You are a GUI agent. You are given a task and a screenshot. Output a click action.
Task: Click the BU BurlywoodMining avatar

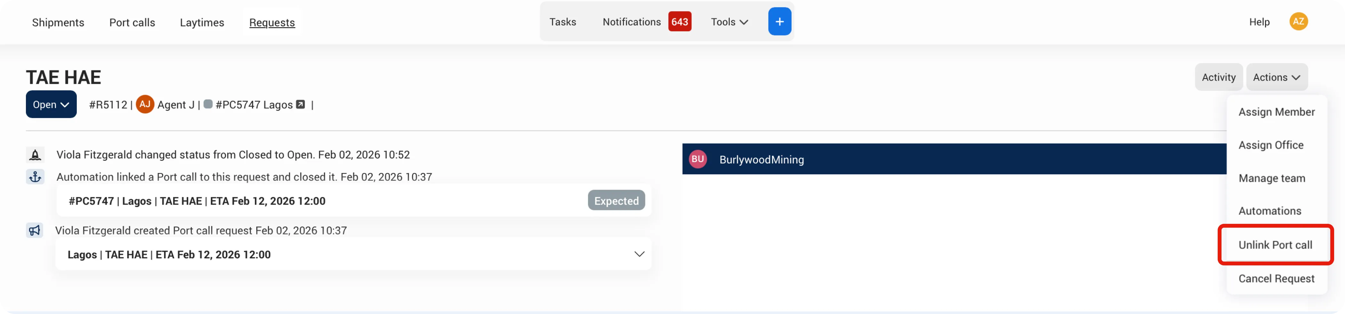tap(697, 159)
